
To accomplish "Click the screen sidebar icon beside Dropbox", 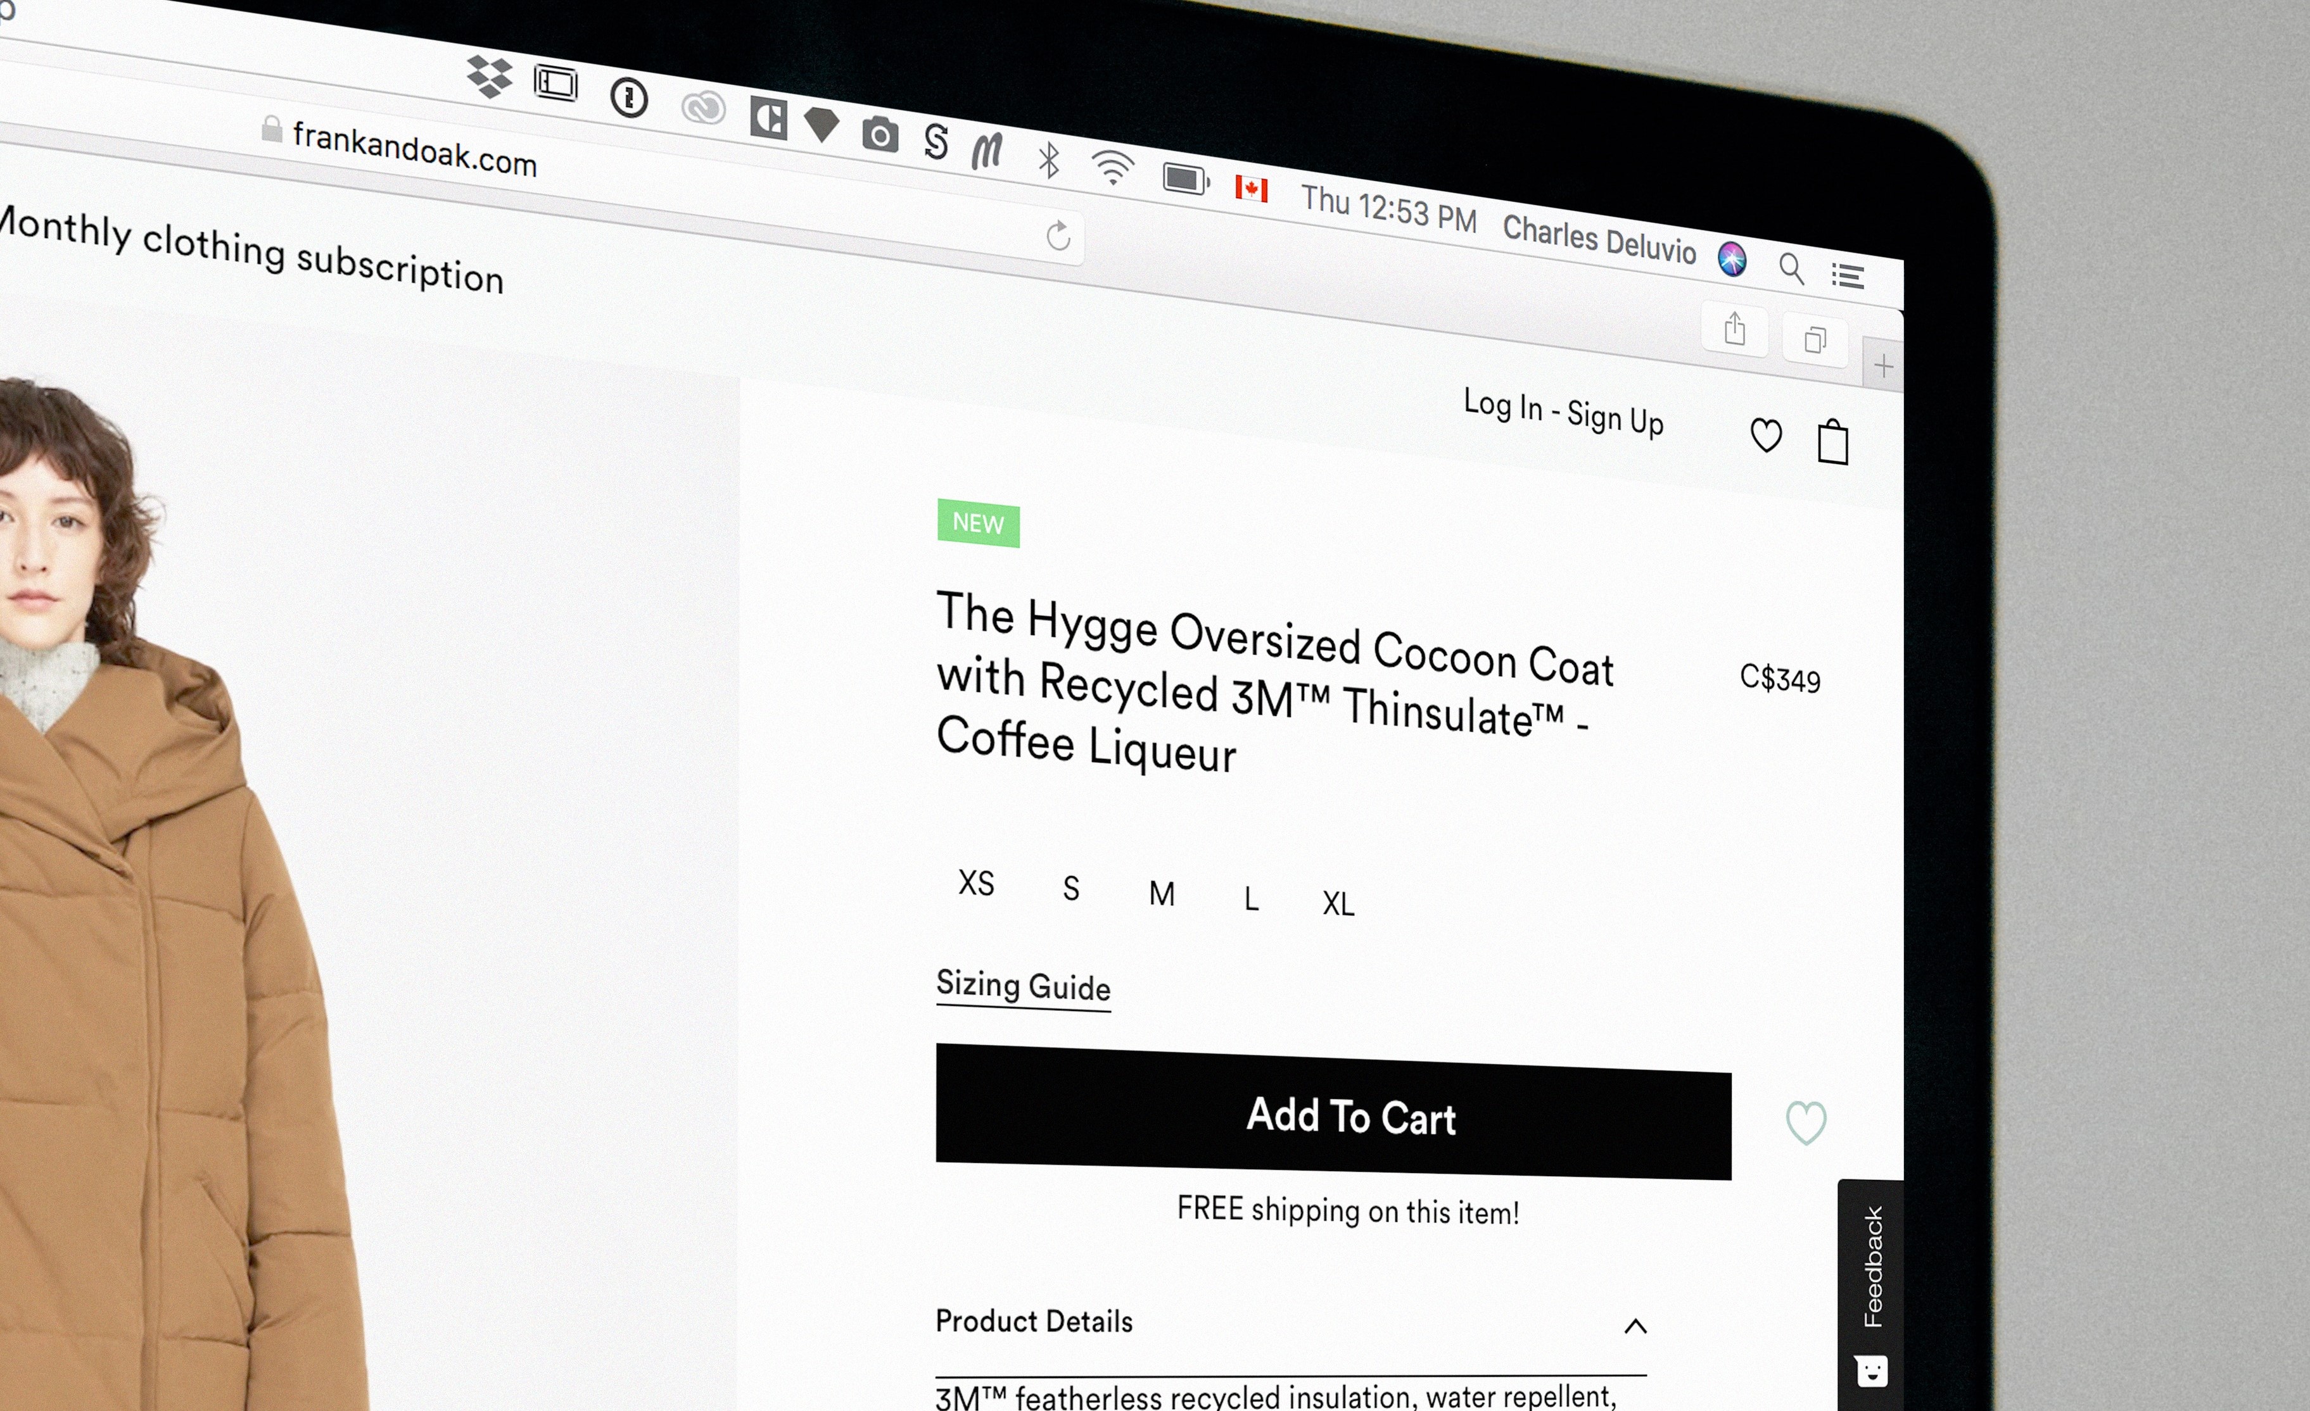I will coord(556,84).
